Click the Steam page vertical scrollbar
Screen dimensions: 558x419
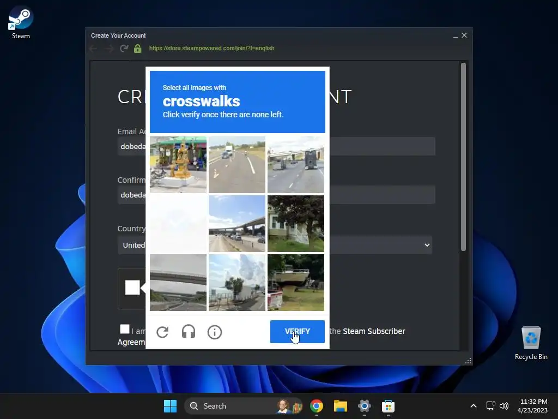coord(463,157)
